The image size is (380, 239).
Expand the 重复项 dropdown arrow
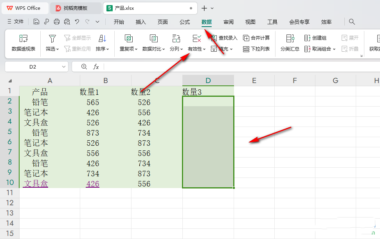136,49
